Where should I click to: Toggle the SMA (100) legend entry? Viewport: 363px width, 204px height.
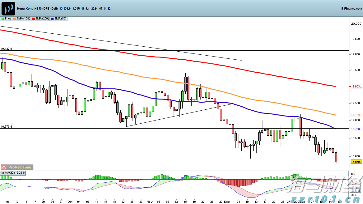[x=22, y=19]
